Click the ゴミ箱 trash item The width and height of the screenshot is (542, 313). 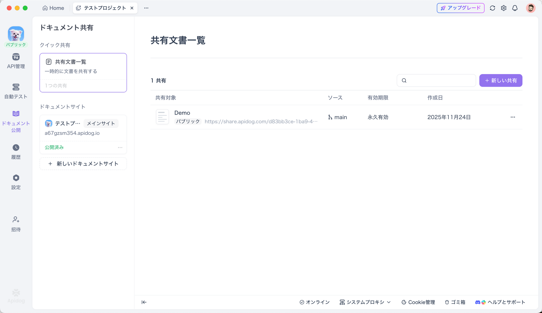click(455, 302)
